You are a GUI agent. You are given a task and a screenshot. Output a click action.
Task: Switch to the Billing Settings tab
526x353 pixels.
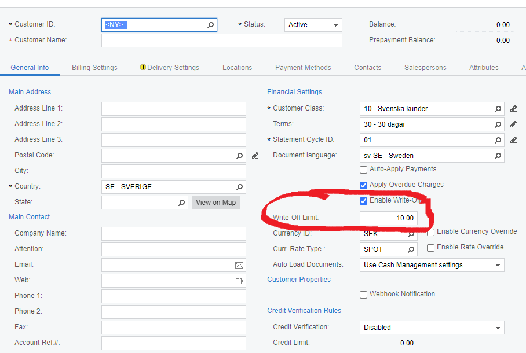94,68
